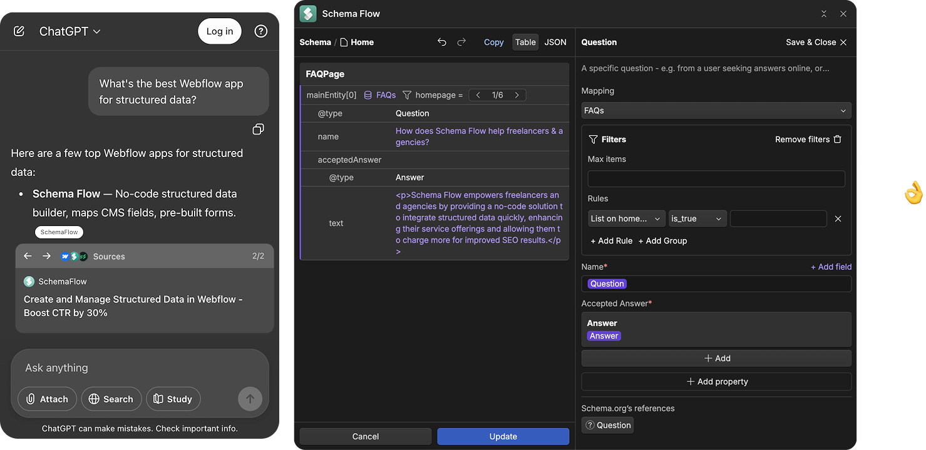The image size is (926, 450).
Task: Click the Schema Flow app icon in titlebar
Action: 307,13
